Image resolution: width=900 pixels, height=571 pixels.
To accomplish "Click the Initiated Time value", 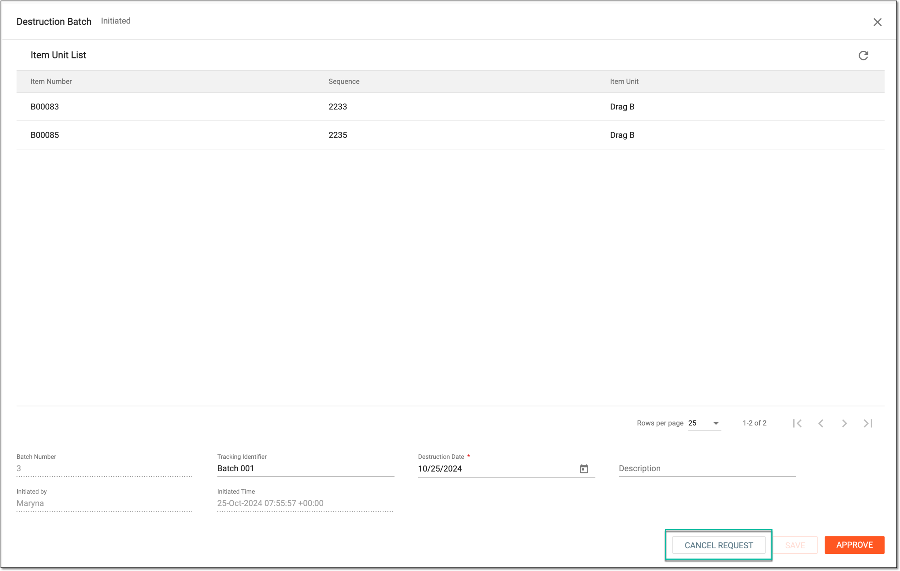I will tap(270, 503).
